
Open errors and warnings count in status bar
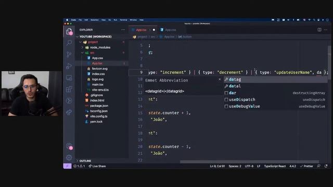click(x=79, y=166)
